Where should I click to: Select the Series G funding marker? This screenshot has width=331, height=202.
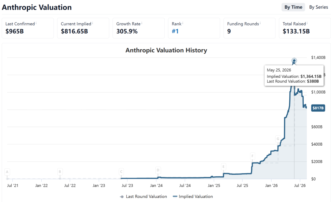(x=278, y=139)
